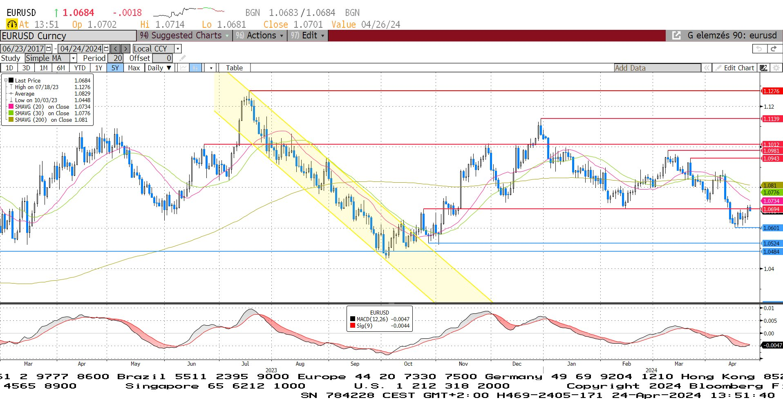
Task: Open the Daily periodicity dropdown
Action: tap(159, 68)
